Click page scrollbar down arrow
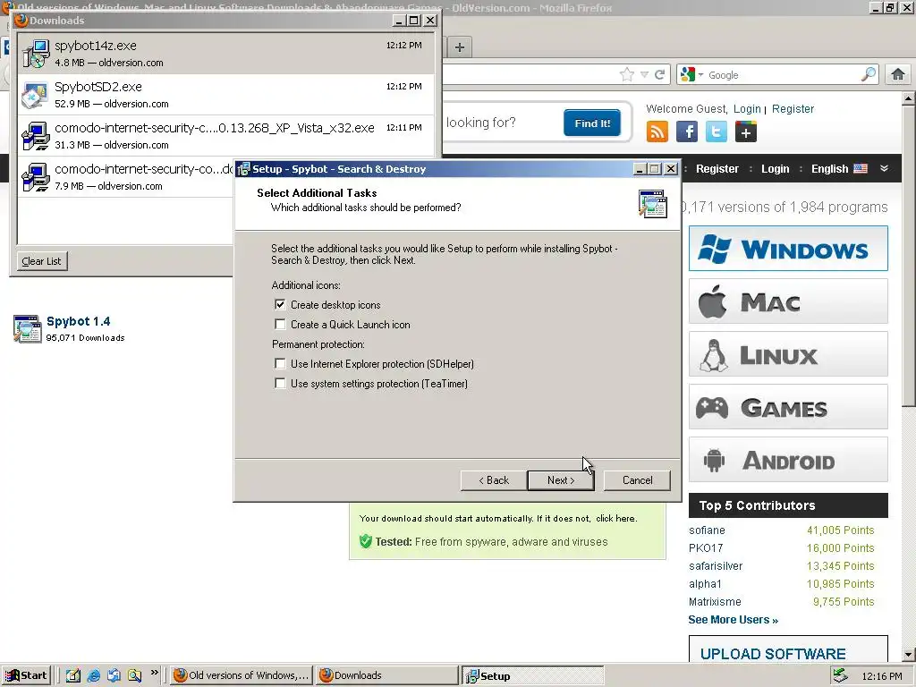This screenshot has width=916, height=687. (x=908, y=654)
